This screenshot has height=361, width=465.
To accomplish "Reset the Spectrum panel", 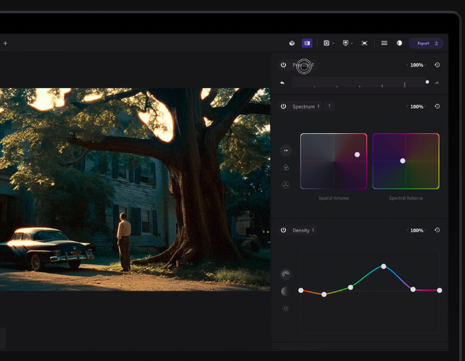I will [x=437, y=106].
